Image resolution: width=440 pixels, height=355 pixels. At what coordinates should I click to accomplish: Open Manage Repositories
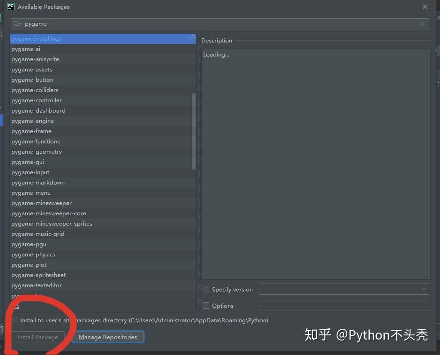(x=108, y=336)
